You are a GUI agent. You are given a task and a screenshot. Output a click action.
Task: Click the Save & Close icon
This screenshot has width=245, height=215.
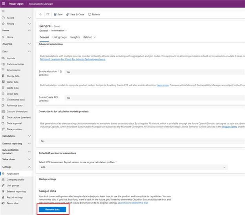point(68,15)
